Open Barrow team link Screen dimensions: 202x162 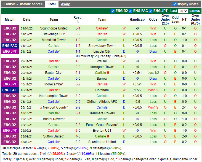coord(102,79)
